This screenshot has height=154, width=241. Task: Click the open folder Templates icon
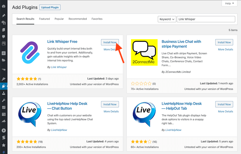point(4,60)
